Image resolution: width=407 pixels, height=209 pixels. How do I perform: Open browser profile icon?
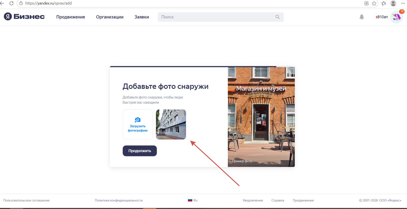click(393, 3)
